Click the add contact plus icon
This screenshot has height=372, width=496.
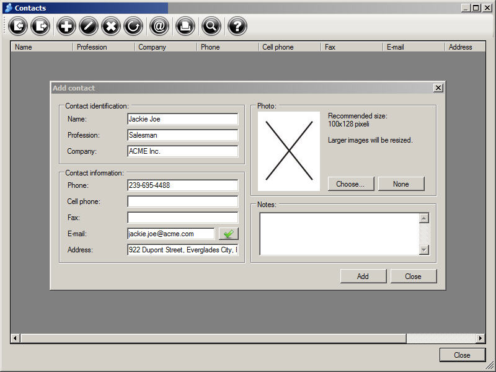pyautogui.click(x=66, y=26)
